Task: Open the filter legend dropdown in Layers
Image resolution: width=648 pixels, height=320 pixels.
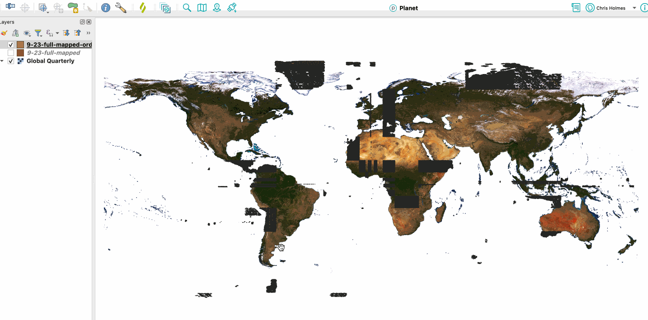Action: [x=38, y=33]
